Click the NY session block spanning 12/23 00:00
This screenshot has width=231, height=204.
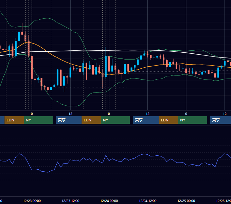click(x=38, y=120)
